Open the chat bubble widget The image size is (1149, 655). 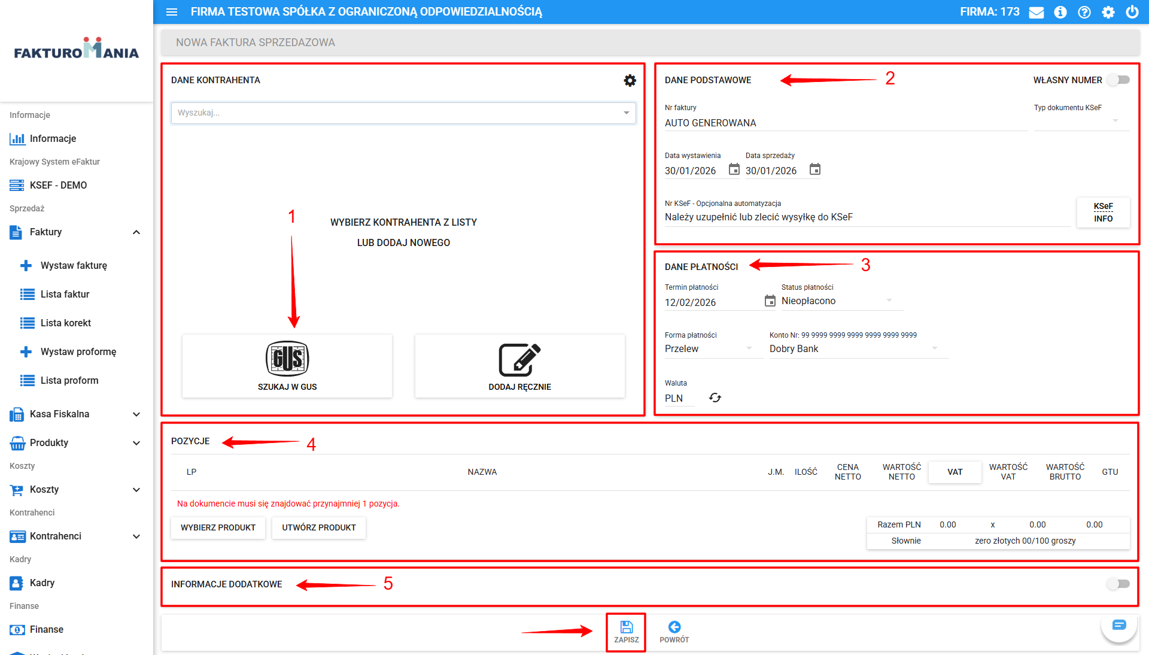pyautogui.click(x=1118, y=626)
